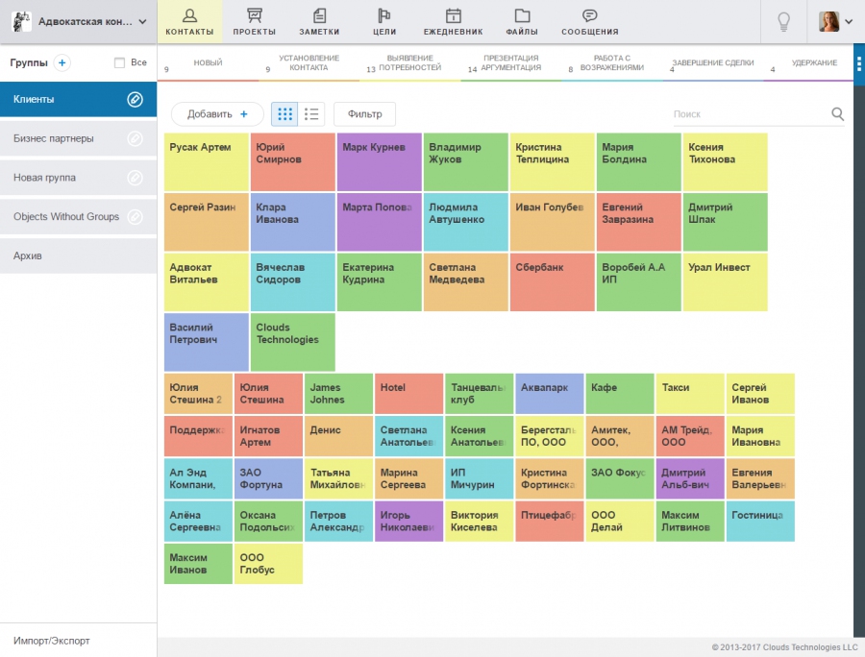865x657 pixels.
Task: Open Импорт/Экспорт in the sidebar
Action: pos(51,640)
